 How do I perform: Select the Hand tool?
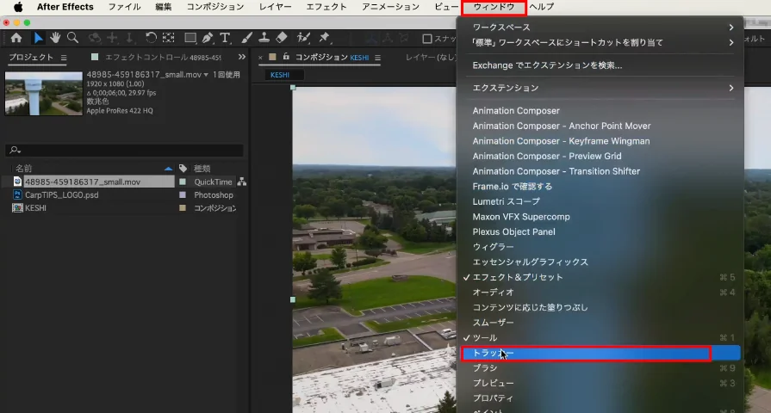(x=55, y=38)
